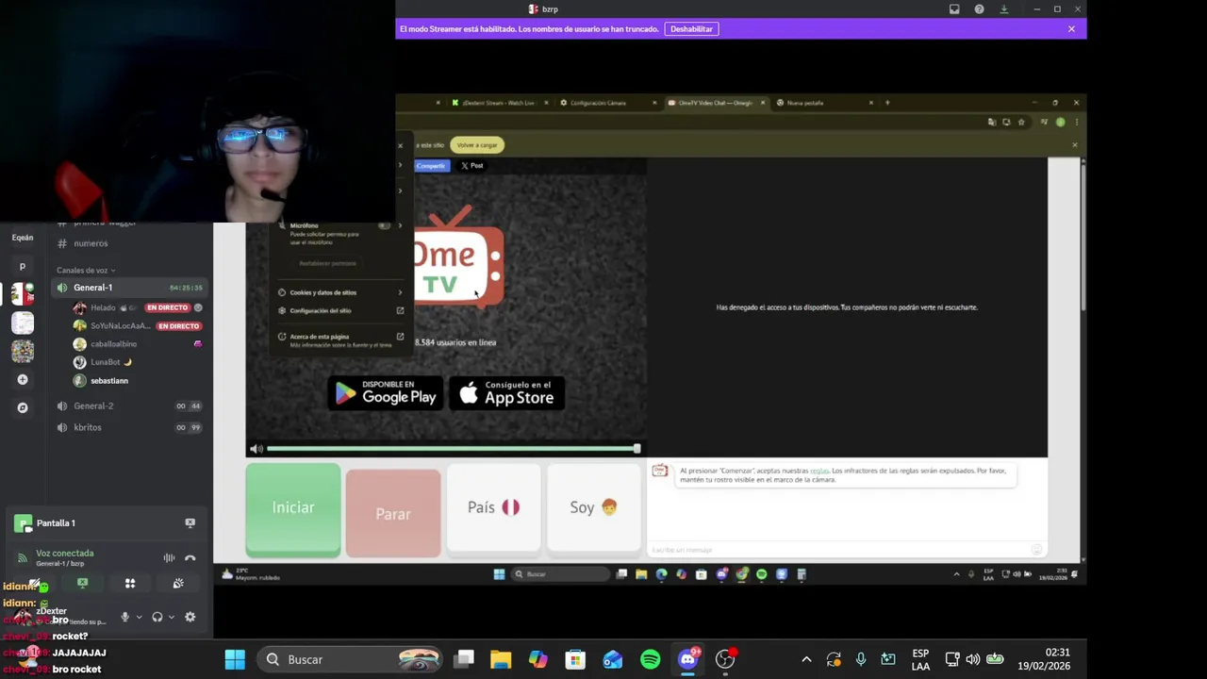Open the discover servers compass icon
1207x679 pixels.
(x=23, y=407)
